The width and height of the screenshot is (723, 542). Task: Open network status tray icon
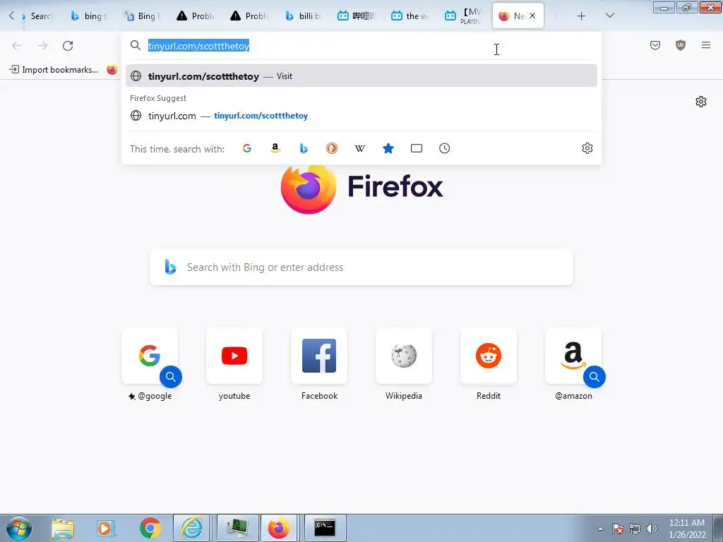(635, 529)
